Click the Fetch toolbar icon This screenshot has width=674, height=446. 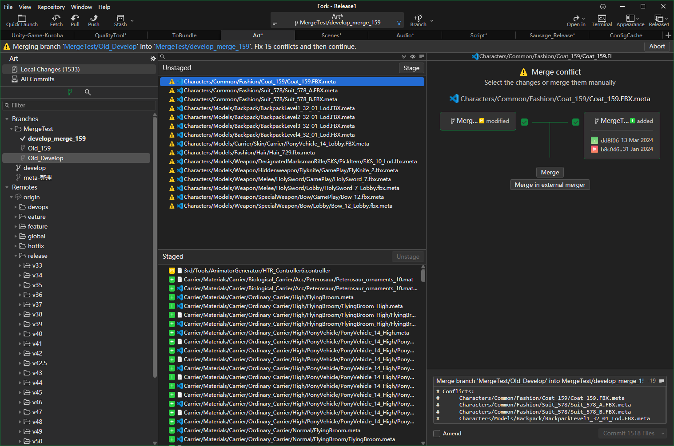[56, 18]
